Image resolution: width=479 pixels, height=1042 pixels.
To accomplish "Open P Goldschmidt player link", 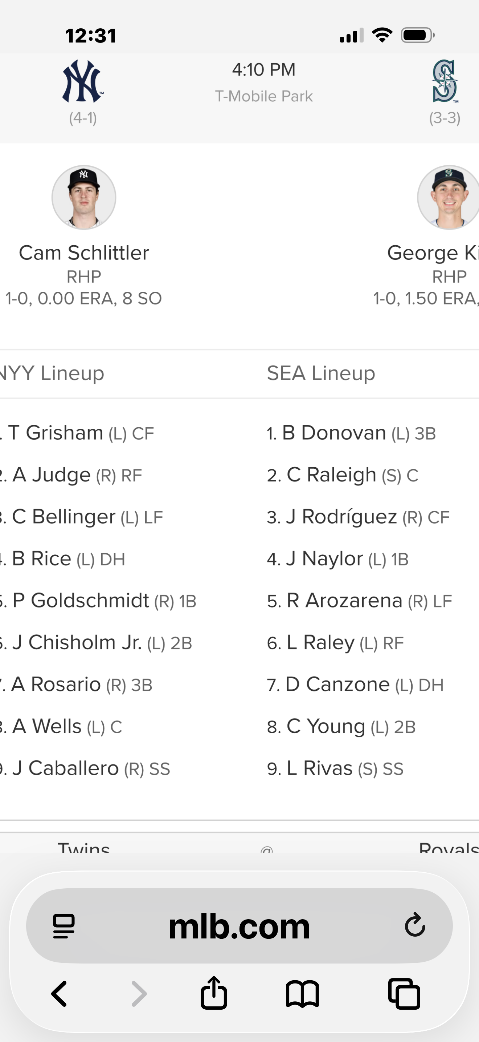I will [80, 601].
